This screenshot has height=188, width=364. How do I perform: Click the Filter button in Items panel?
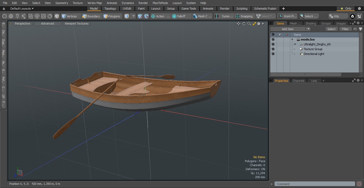click(345, 29)
